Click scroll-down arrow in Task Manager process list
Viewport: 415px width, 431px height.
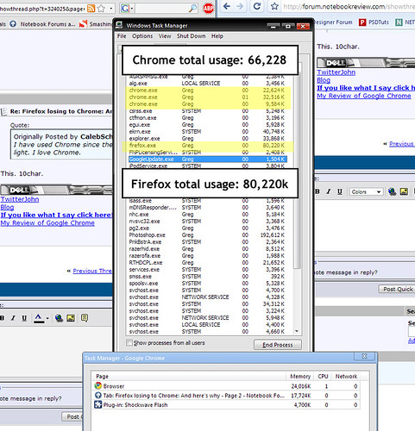(x=297, y=331)
